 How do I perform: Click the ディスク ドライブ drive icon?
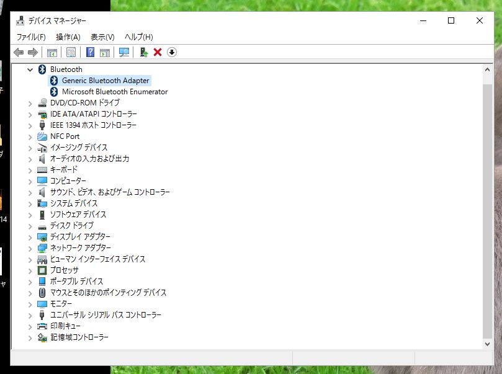42,227
